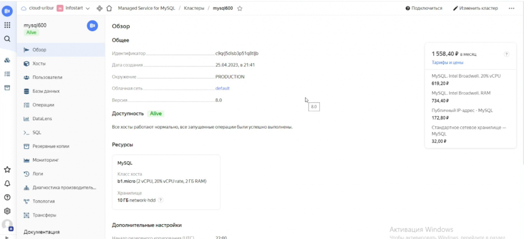524x239 pixels.
Task: Open DataLens in the sidebar
Action: click(61, 119)
